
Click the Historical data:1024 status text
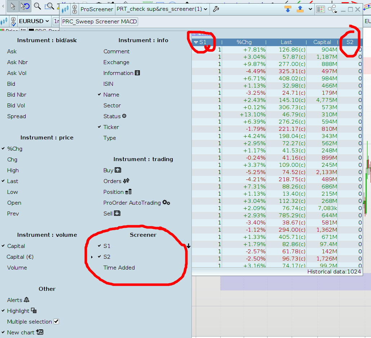[334, 272]
